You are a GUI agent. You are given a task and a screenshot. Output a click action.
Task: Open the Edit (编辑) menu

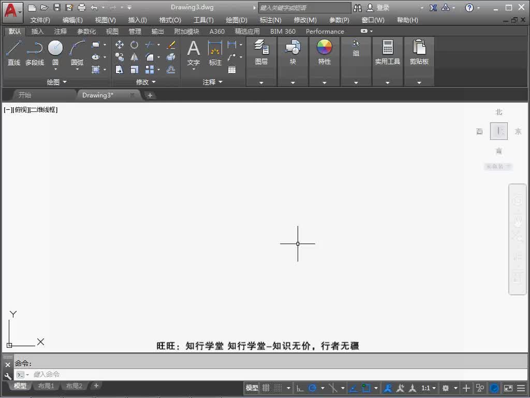[72, 20]
